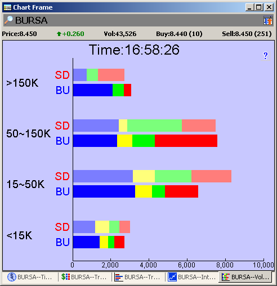Click the Chart Frame title bar icon
This screenshot has width=277, height=286.
tap(7, 7)
